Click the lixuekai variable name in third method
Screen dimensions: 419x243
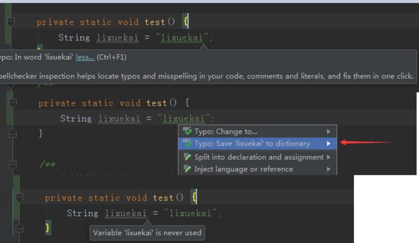(126, 213)
